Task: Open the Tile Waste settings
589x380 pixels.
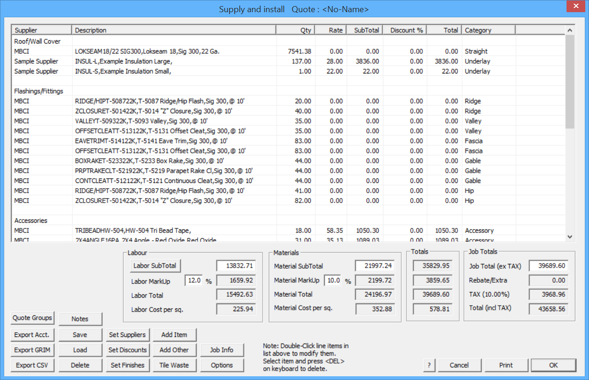Action: (x=174, y=365)
